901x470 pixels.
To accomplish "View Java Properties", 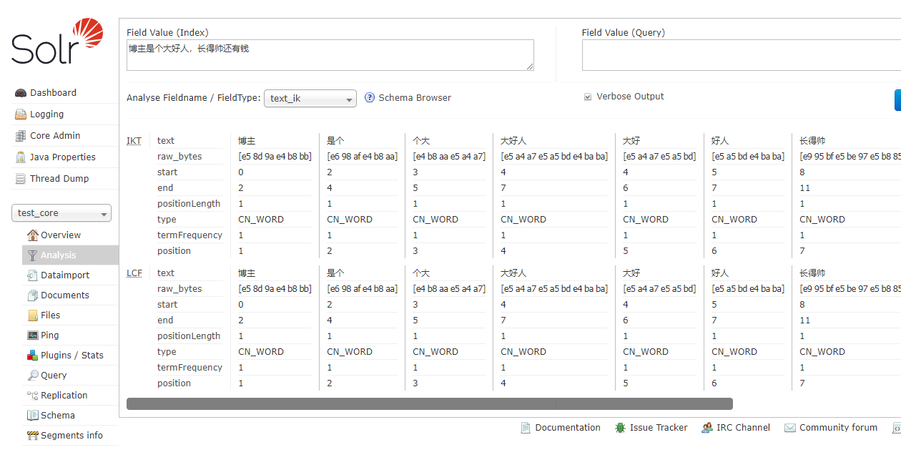I will 64,157.
